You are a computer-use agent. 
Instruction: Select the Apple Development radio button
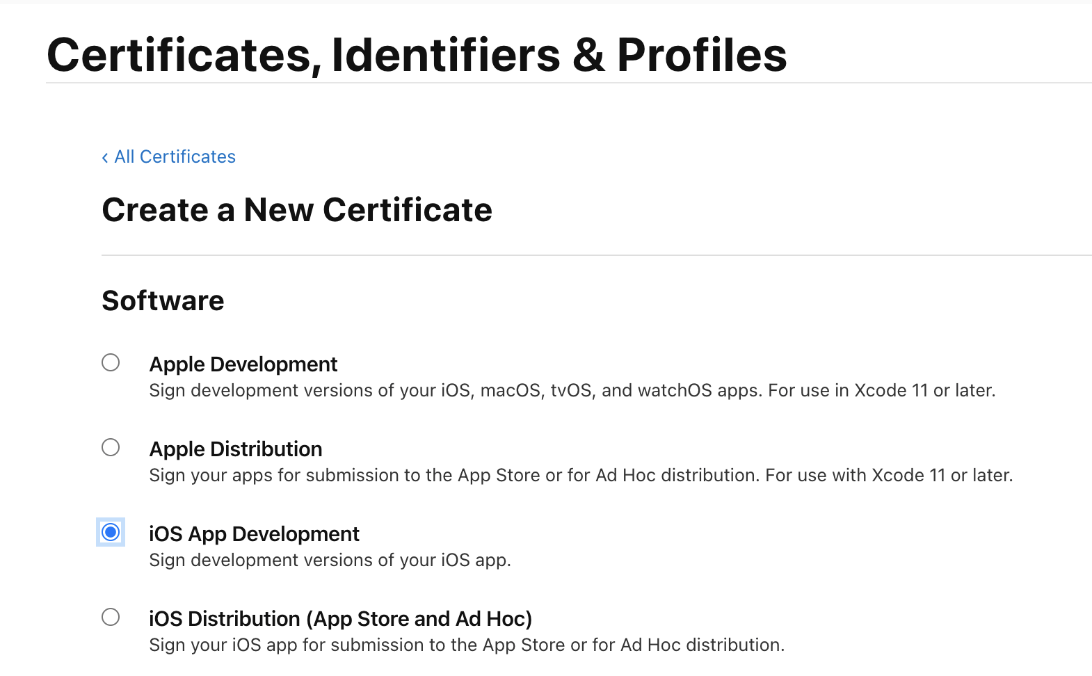tap(111, 362)
